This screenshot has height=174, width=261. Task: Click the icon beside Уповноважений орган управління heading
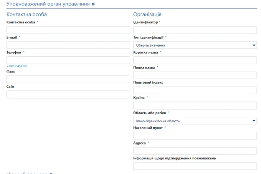click(93, 4)
